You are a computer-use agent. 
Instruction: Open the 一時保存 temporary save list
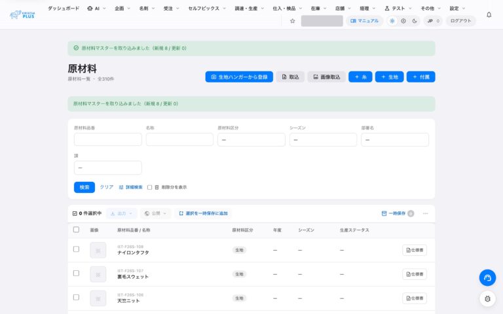pyautogui.click(x=398, y=213)
